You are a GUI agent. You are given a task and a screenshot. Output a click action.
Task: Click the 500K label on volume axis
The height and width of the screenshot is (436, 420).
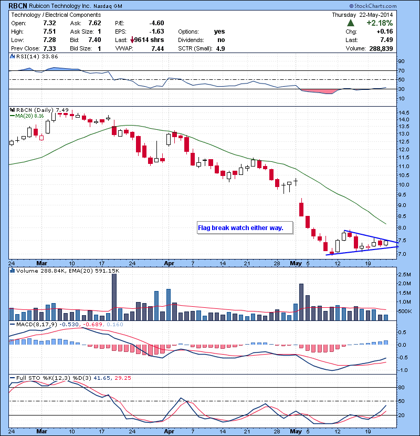(405, 311)
